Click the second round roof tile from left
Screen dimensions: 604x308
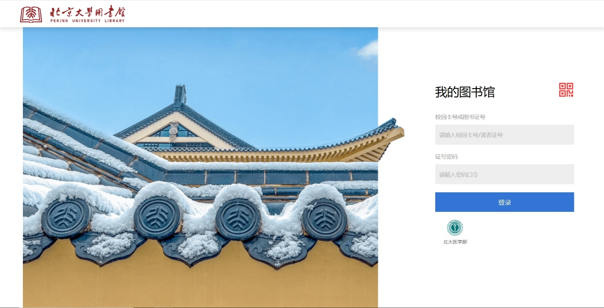(x=158, y=218)
